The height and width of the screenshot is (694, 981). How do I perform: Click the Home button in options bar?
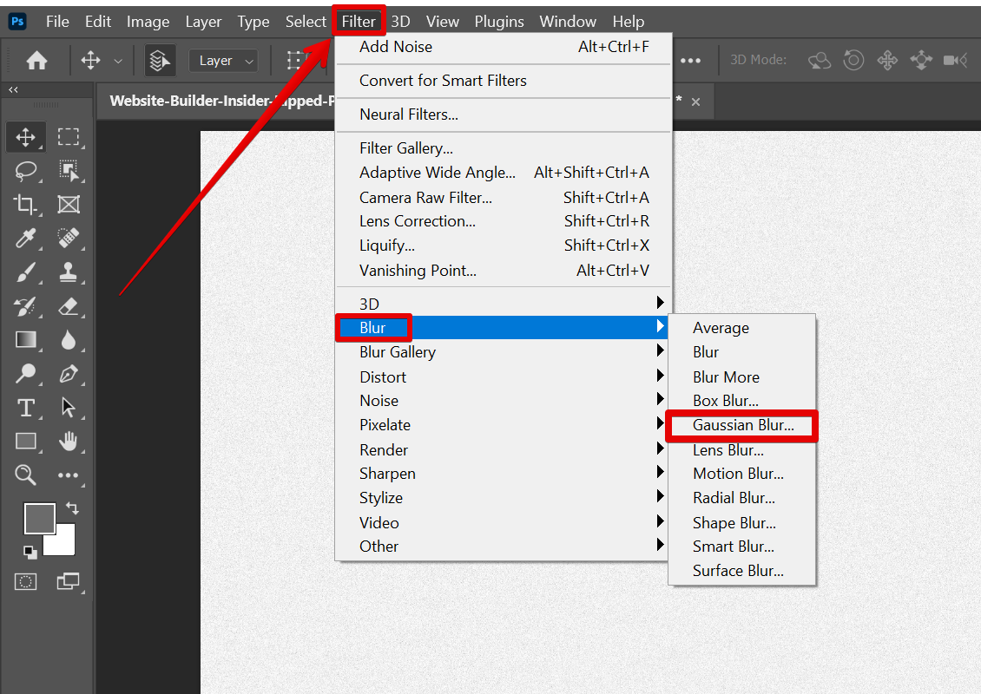(36, 61)
